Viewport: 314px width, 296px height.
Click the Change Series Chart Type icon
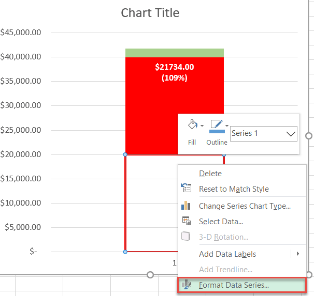186,206
